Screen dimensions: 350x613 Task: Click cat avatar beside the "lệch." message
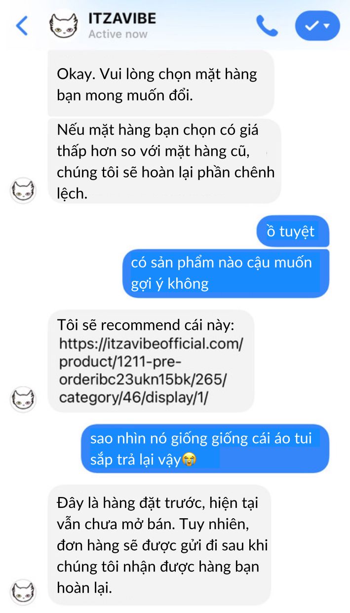[x=23, y=190]
